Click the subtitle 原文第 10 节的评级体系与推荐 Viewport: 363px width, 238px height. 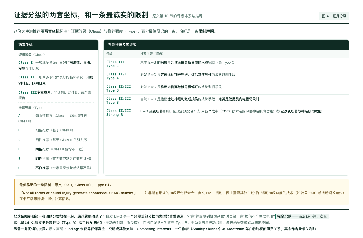[x=178, y=16]
